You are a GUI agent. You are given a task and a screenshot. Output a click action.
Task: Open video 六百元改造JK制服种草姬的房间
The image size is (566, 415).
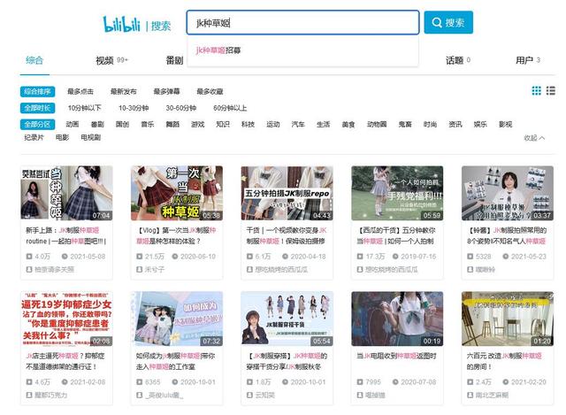[x=504, y=361]
